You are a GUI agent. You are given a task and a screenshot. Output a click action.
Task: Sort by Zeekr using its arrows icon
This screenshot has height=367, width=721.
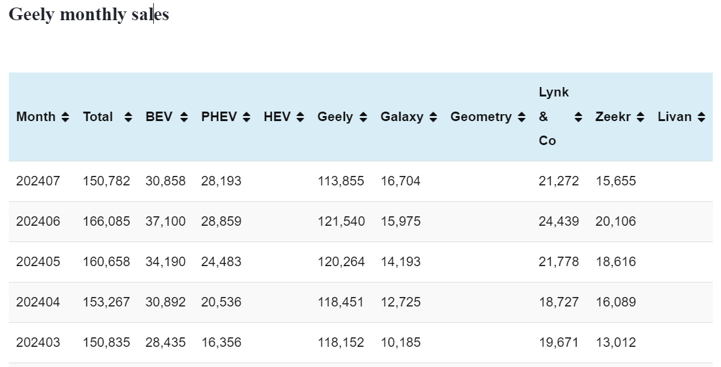tap(640, 117)
